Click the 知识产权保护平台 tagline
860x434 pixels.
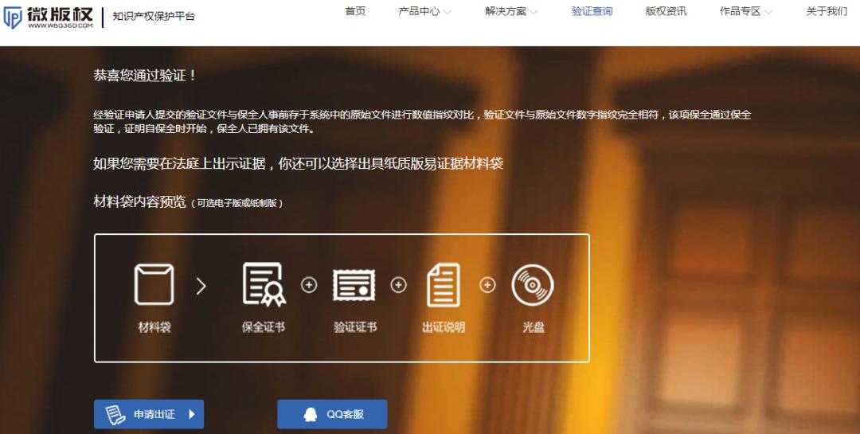coord(154,16)
